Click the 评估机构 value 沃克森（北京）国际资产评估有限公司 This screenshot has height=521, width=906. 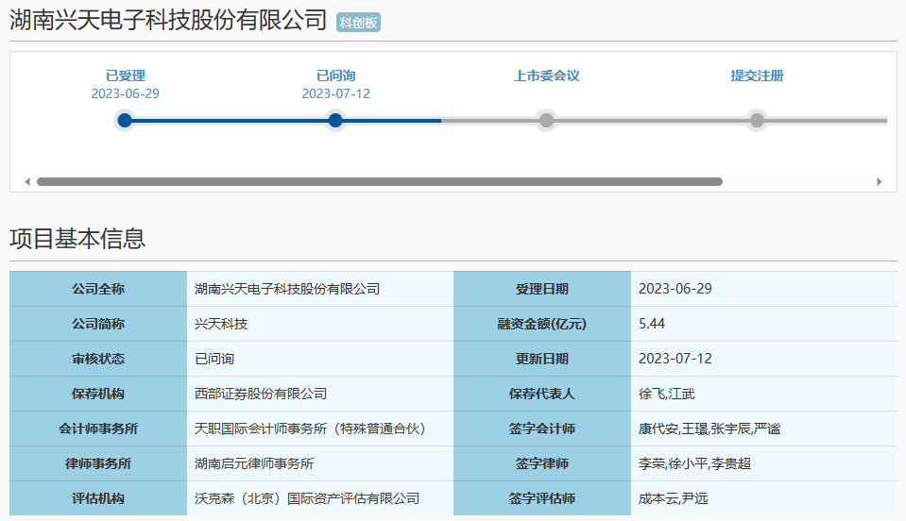point(307,498)
